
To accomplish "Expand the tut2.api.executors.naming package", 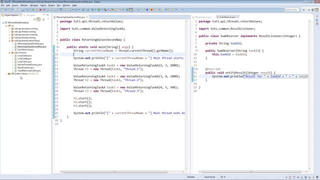I will [x=9, y=34].
